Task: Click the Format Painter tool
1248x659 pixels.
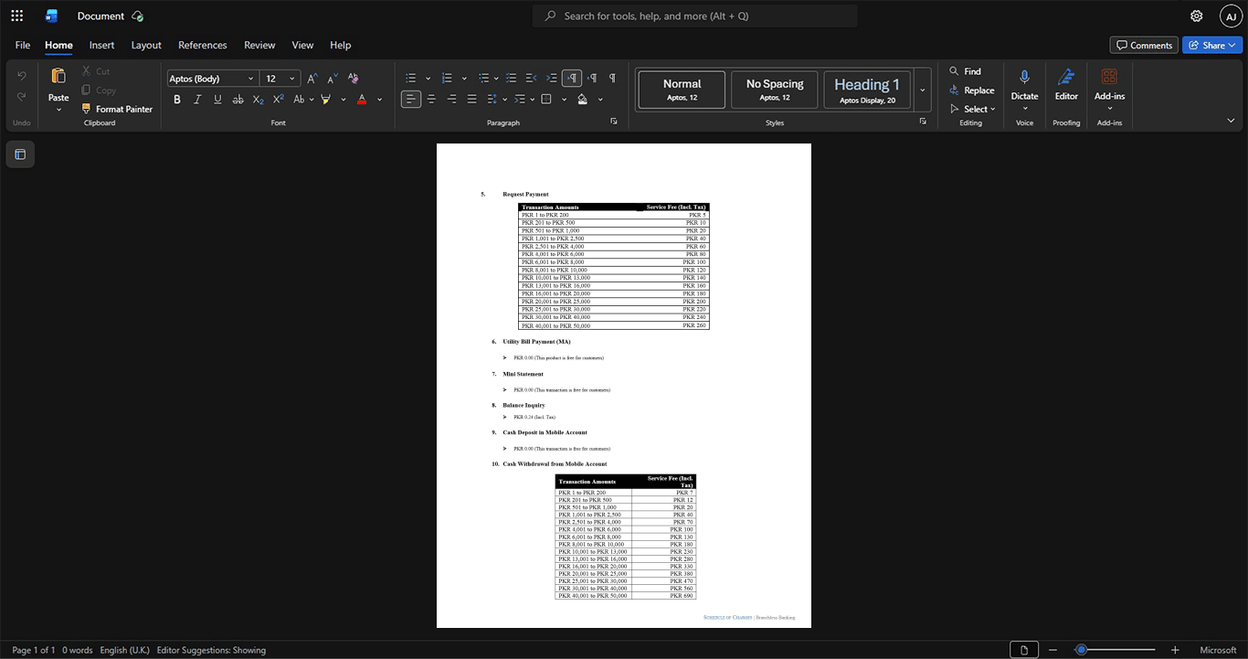Action: click(x=117, y=109)
